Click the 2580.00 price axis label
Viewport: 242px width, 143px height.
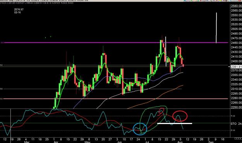tap(236, 6)
